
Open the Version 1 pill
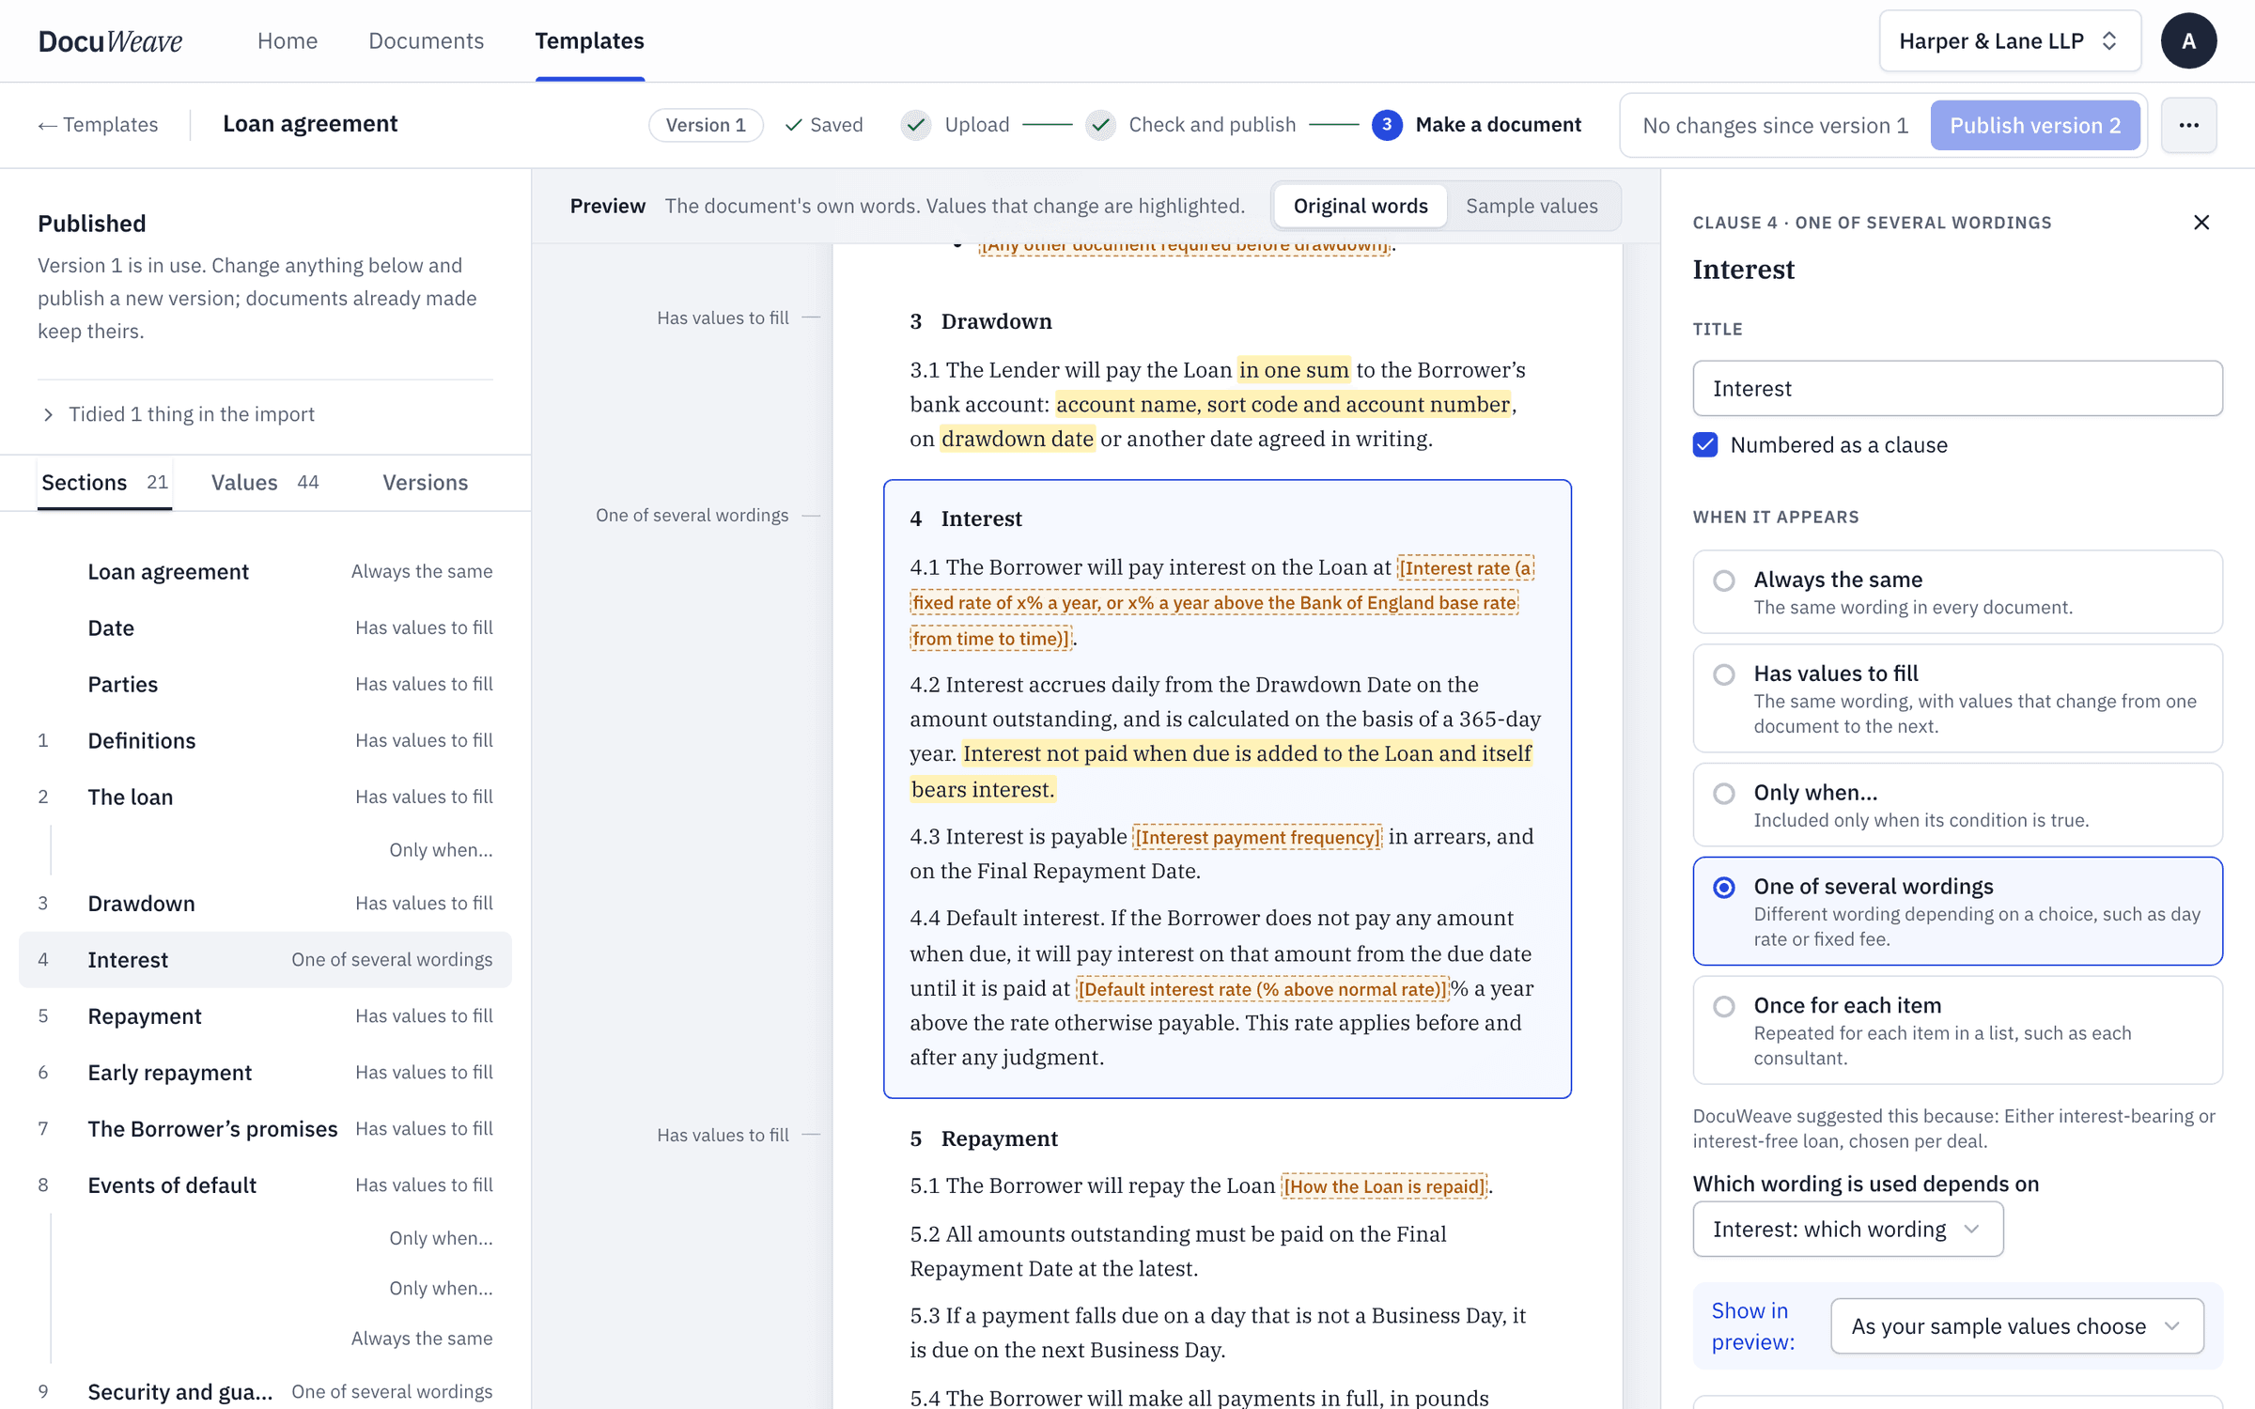coord(706,125)
